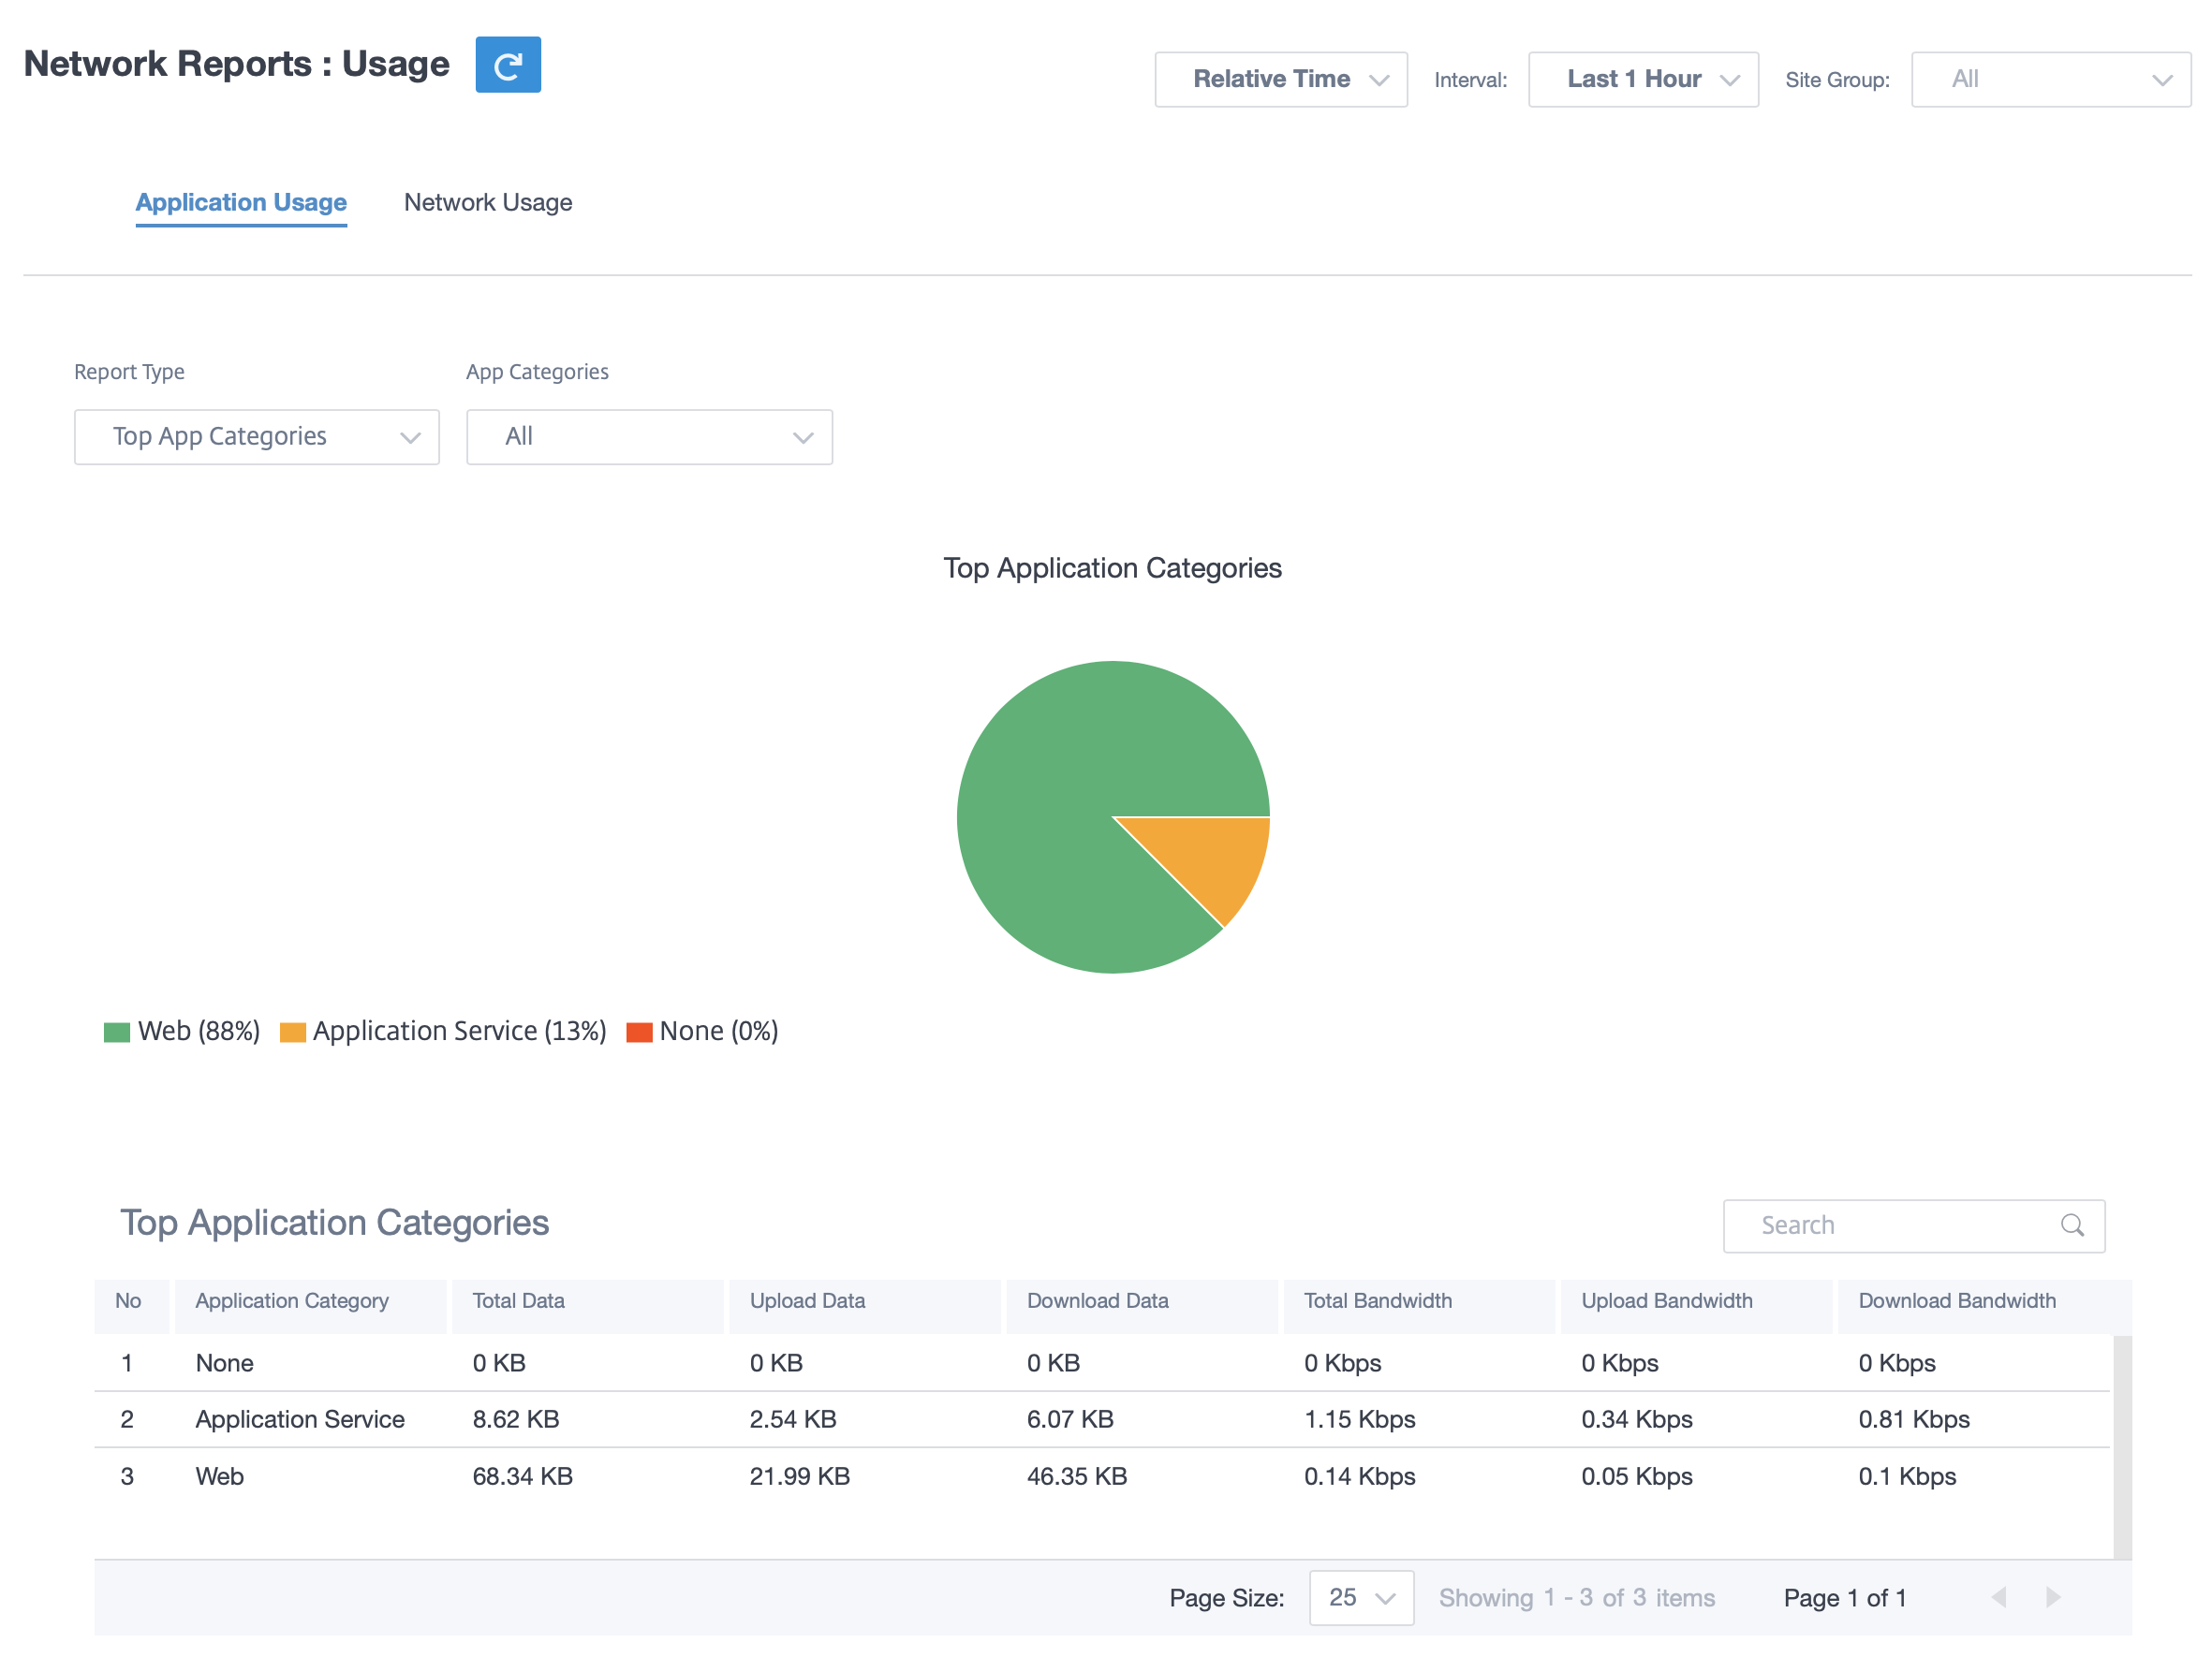2212x1672 pixels.
Task: Expand the App Categories dropdown
Action: click(649, 437)
